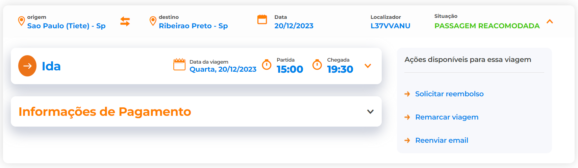The image size is (578, 168).
Task: Click the Sao Paulo (Tiete) - Sp origin text
Action: click(66, 26)
